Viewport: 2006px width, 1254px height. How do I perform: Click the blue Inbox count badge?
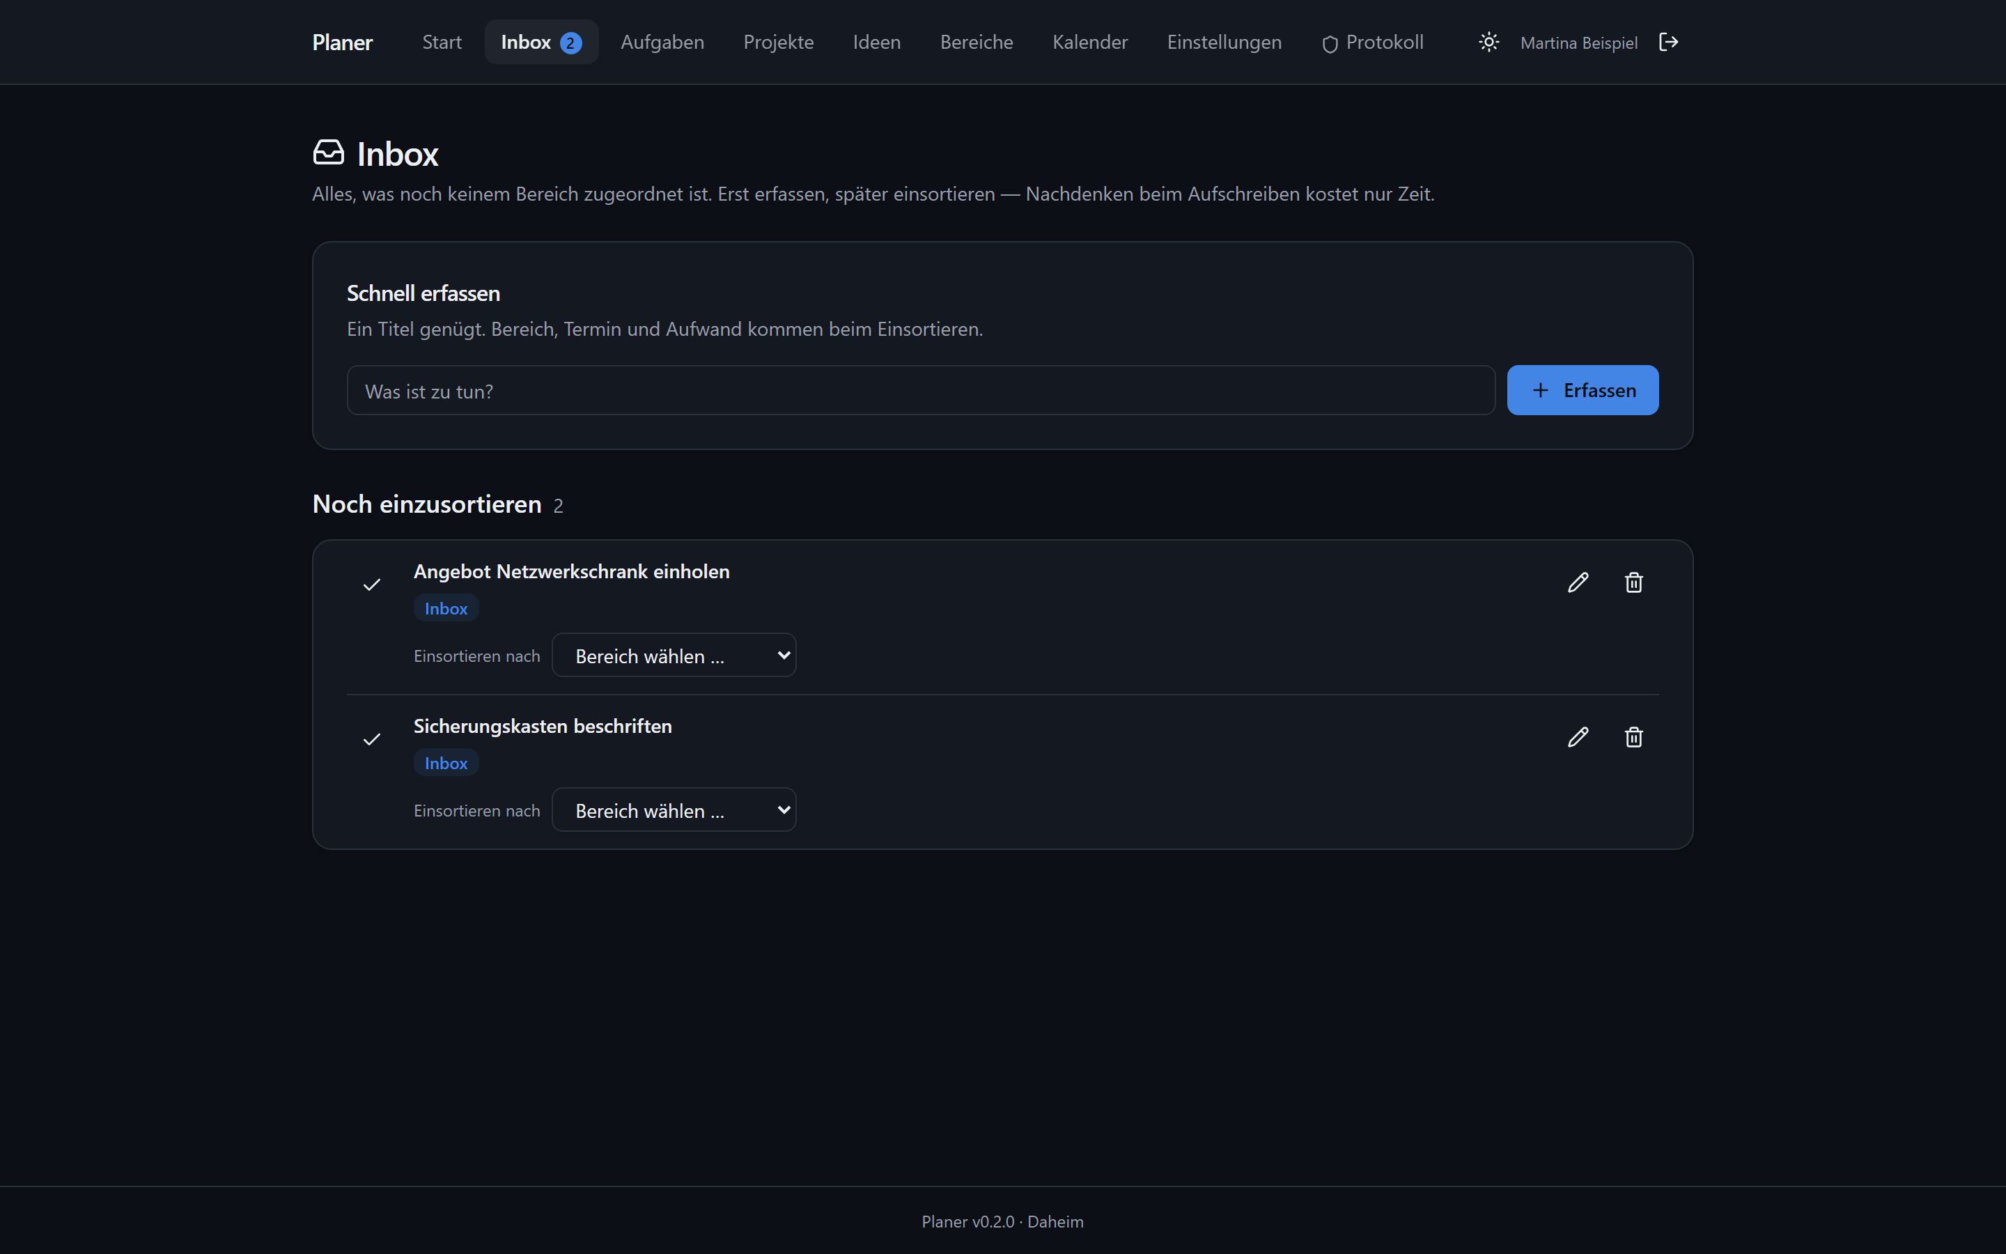(570, 43)
